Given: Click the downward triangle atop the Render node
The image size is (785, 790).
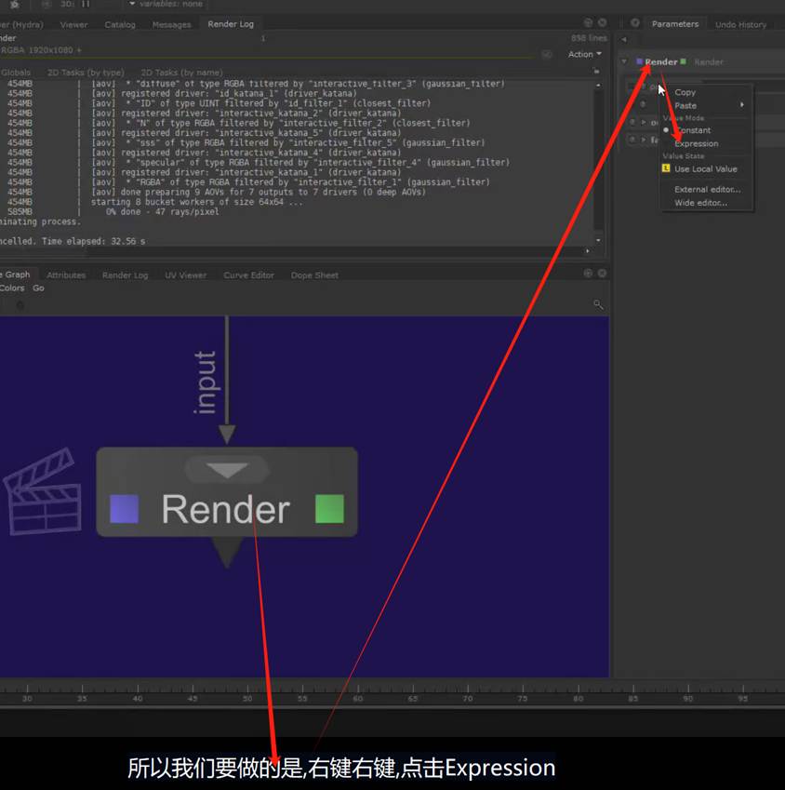Looking at the screenshot, I should click(x=227, y=470).
